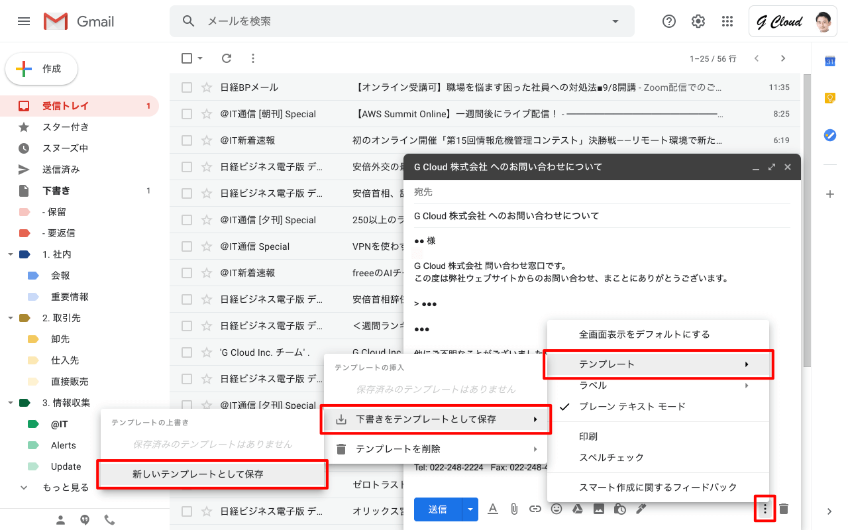Open the スター付き folder
The image size is (848, 530).
pyautogui.click(x=79, y=127)
